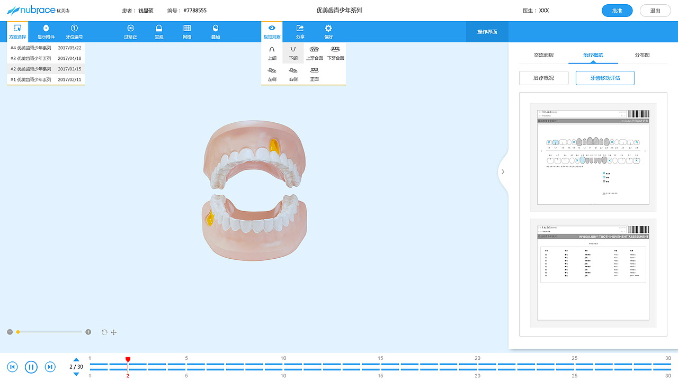This screenshot has height=381, width=678.
Task: Click the yellow zoom slider handle
Action: (18, 332)
